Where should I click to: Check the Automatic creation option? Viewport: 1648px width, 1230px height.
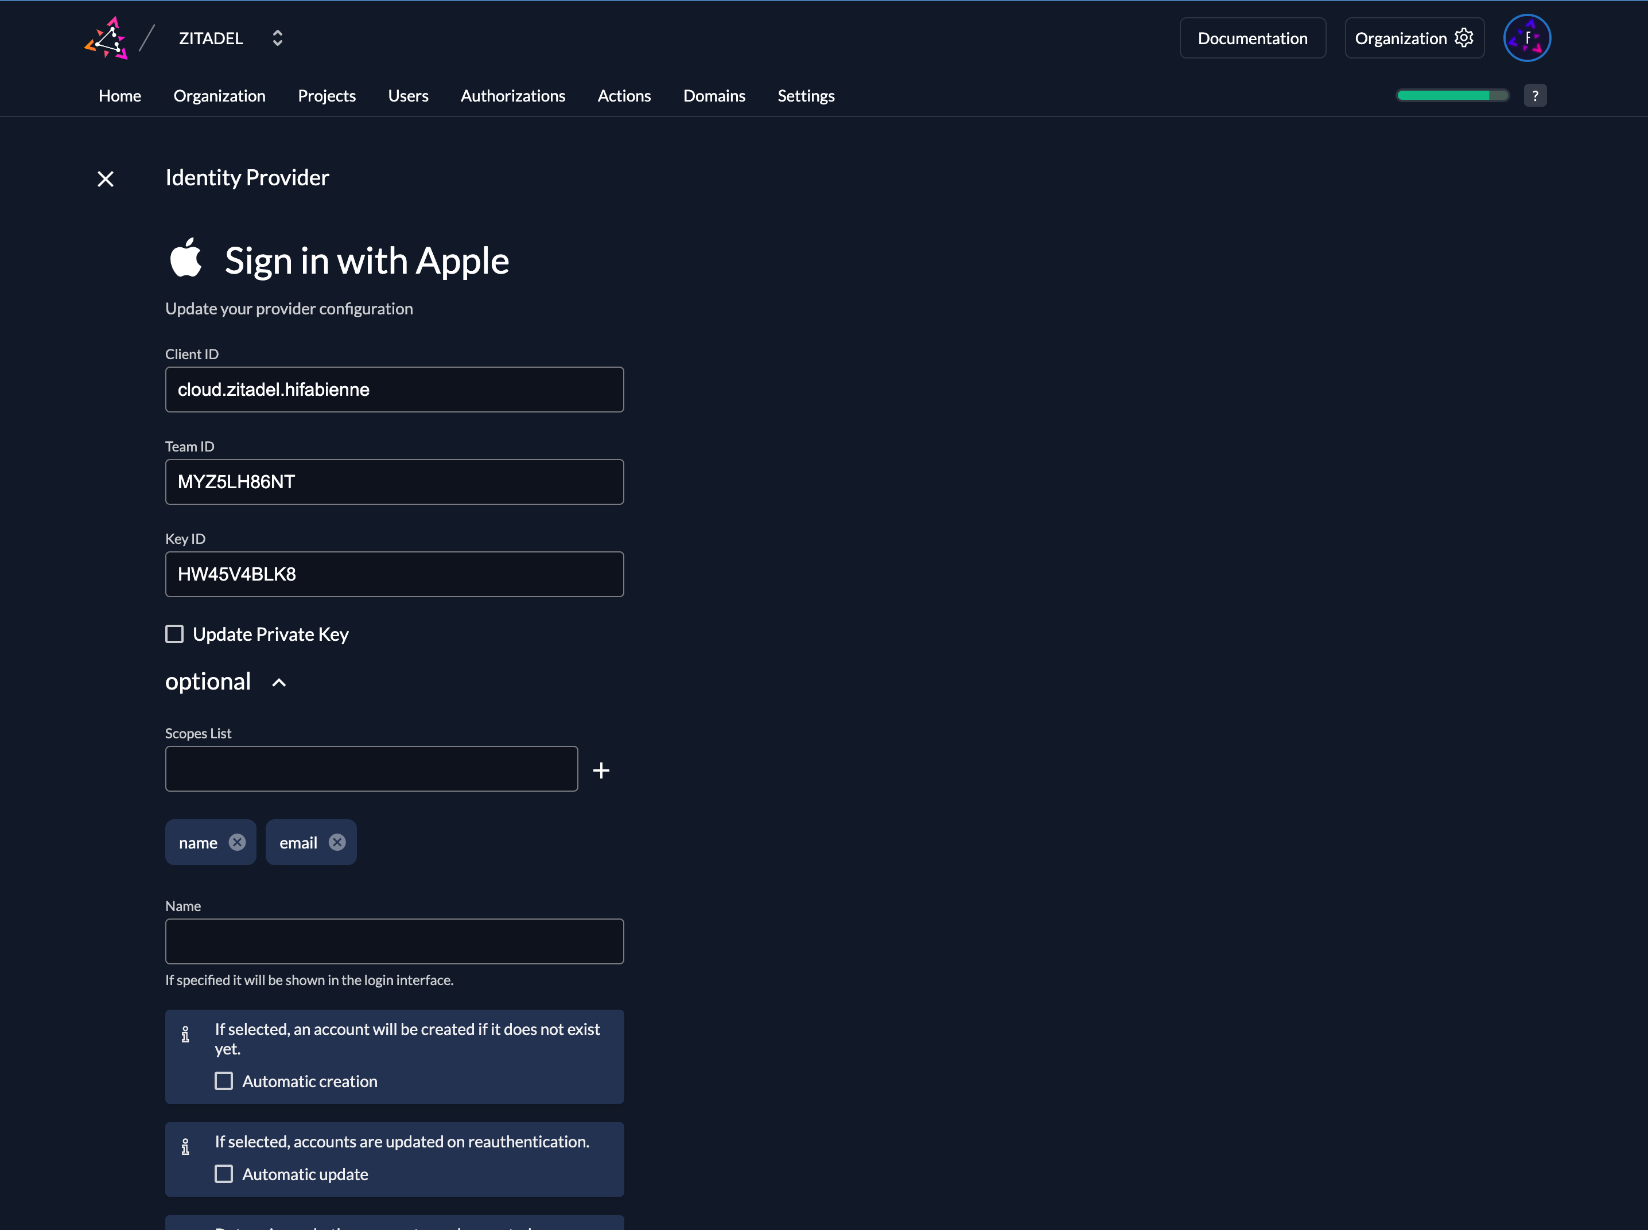(x=224, y=1081)
